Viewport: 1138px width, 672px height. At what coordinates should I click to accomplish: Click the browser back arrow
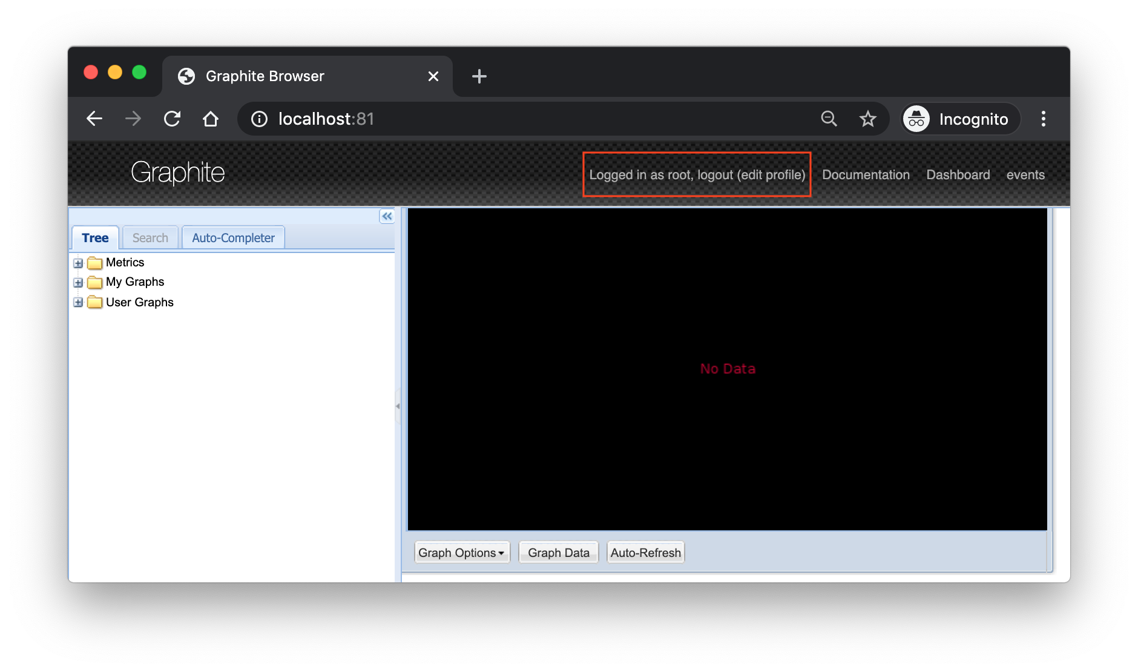pyautogui.click(x=94, y=119)
